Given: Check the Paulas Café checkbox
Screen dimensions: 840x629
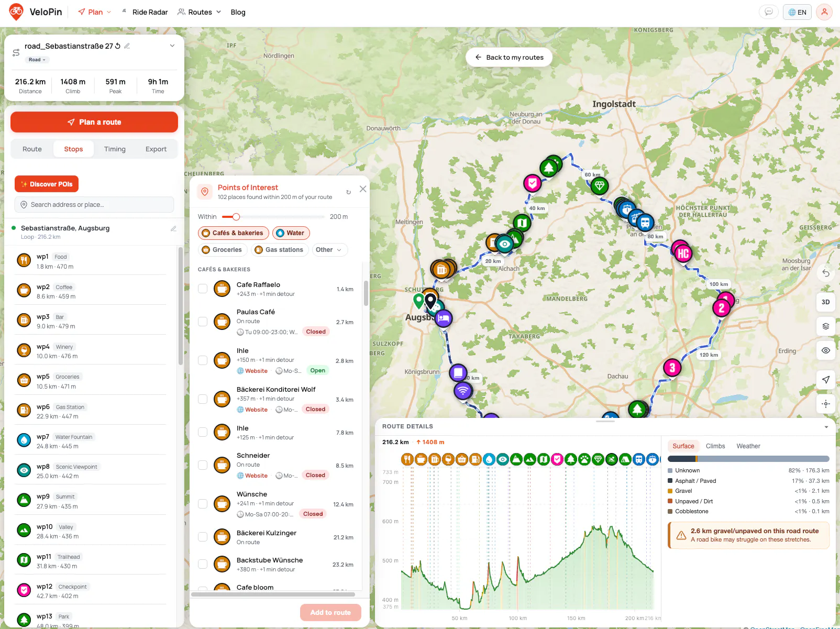Looking at the screenshot, I should 203,322.
